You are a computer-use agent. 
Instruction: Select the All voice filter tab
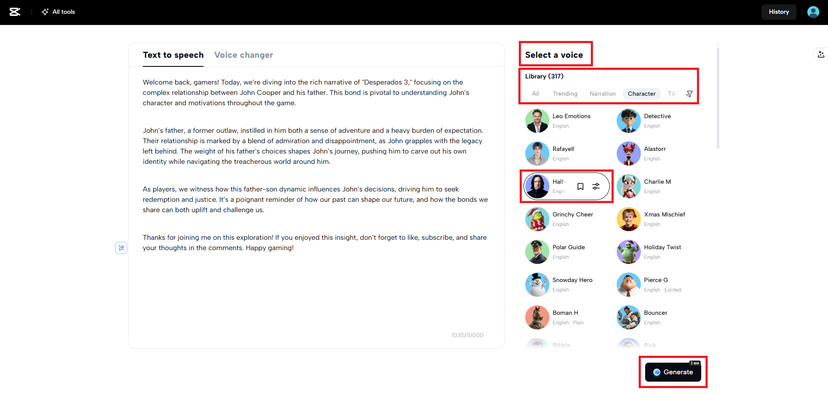pos(536,94)
